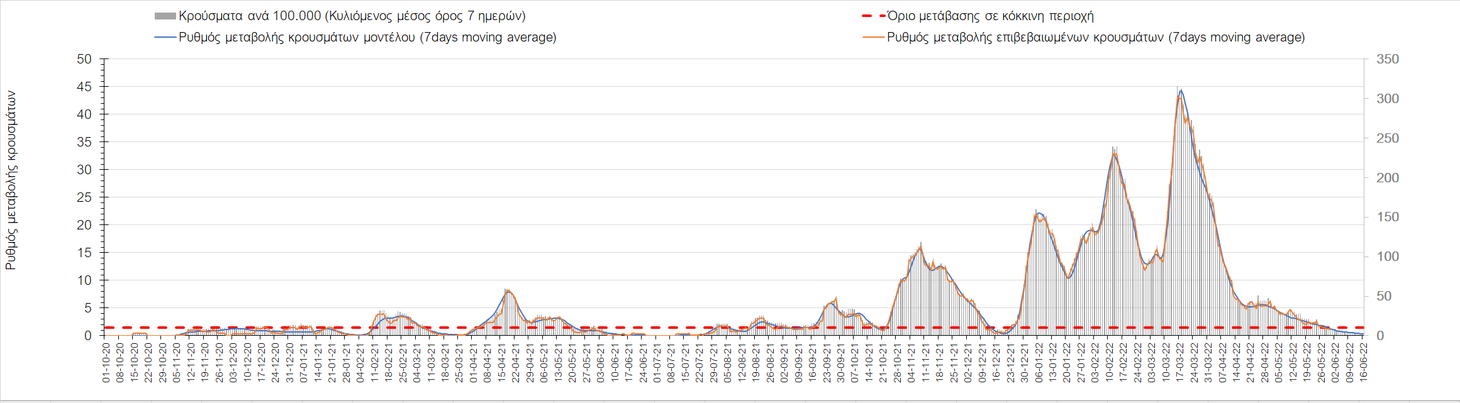Image resolution: width=1460 pixels, height=403 pixels.
Task: Click the red dashed legend line marker
Action: pos(873,16)
